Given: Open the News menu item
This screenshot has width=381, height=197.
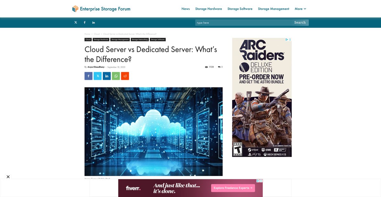Looking at the screenshot, I should [186, 9].
